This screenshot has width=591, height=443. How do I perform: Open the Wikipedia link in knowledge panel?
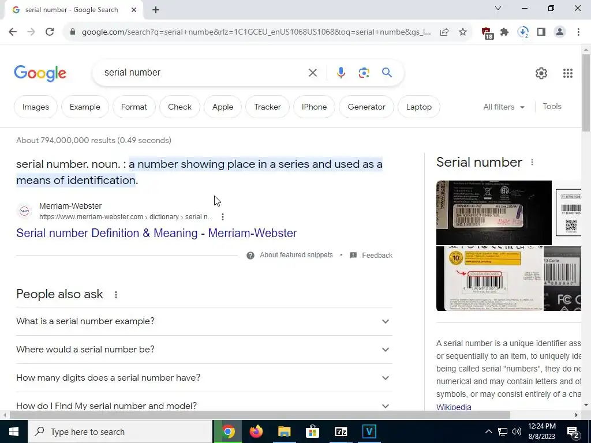click(454, 407)
